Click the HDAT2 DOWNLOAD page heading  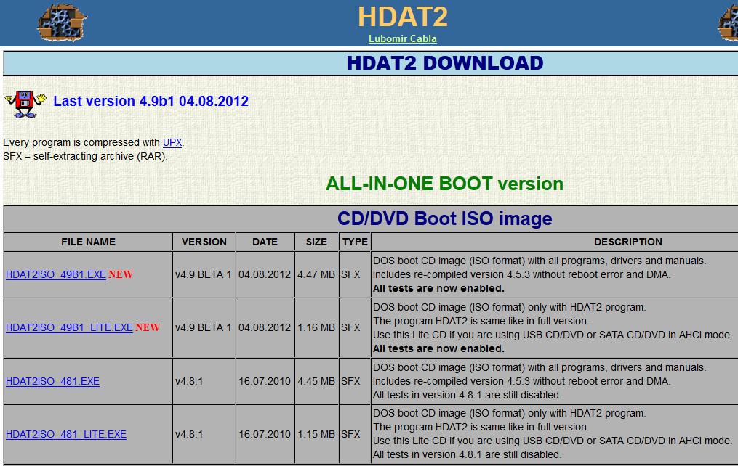(445, 63)
